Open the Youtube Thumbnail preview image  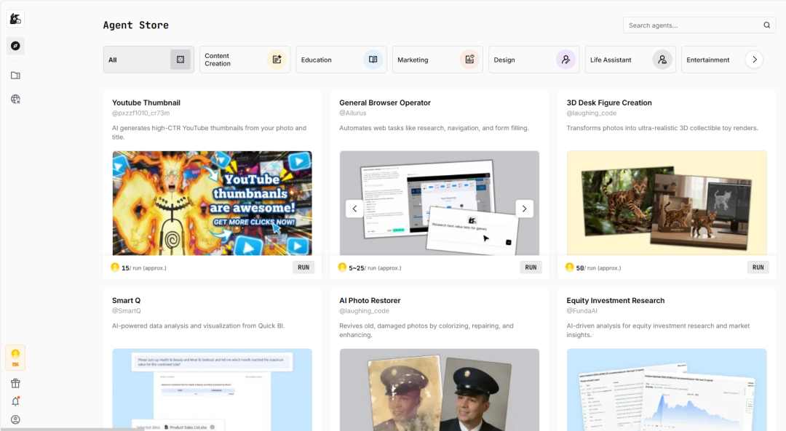tap(212, 204)
